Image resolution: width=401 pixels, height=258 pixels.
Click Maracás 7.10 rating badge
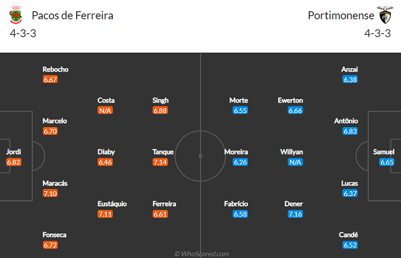50,193
